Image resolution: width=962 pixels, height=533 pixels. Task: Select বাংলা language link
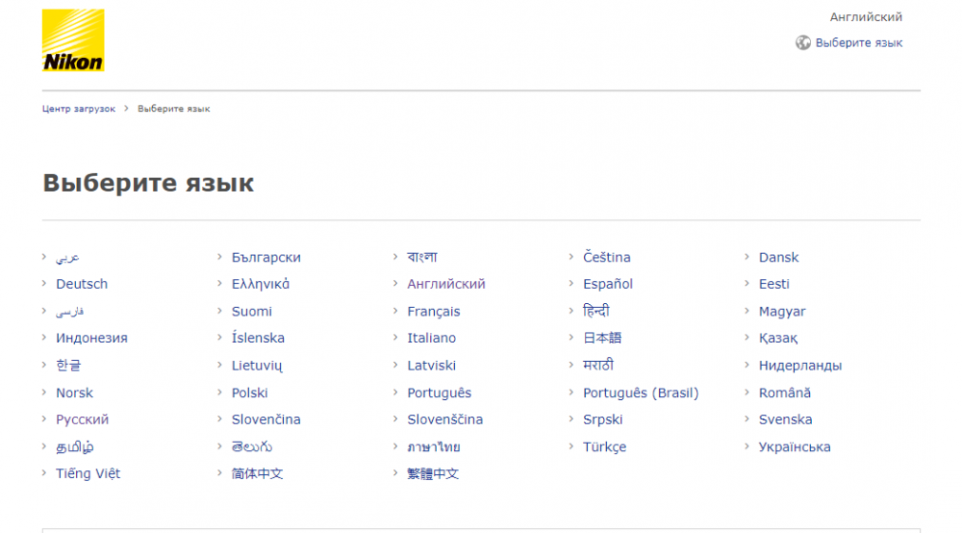tap(422, 257)
